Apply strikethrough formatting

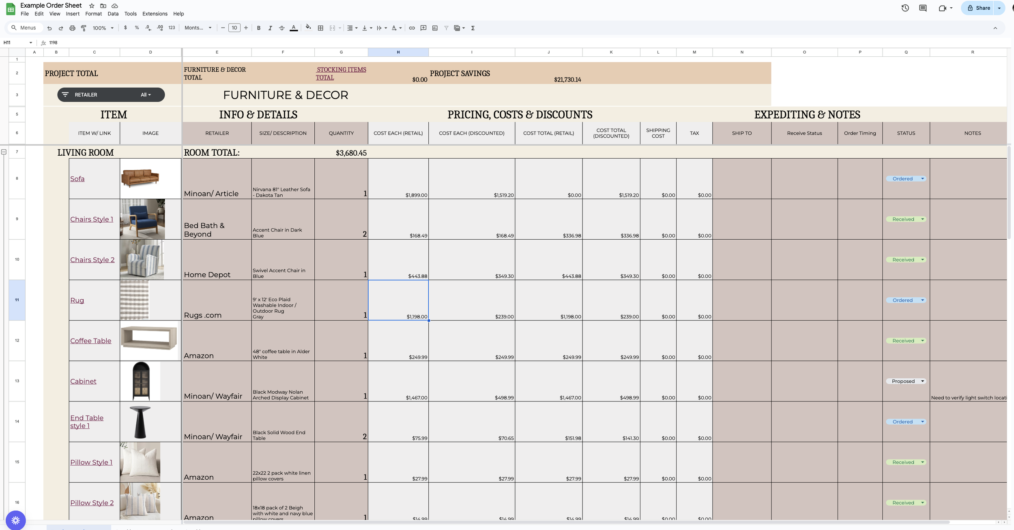pyautogui.click(x=281, y=28)
